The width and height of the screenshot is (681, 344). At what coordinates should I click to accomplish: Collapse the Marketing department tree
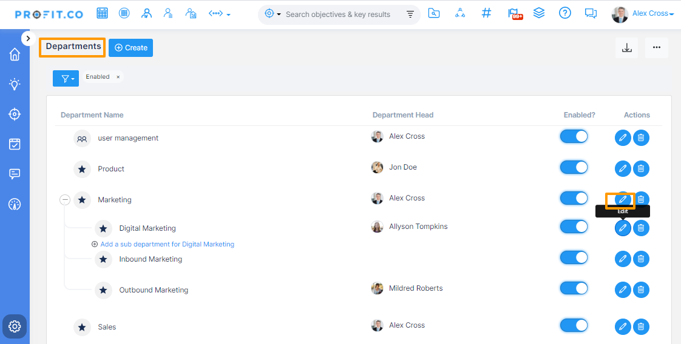[x=65, y=200]
